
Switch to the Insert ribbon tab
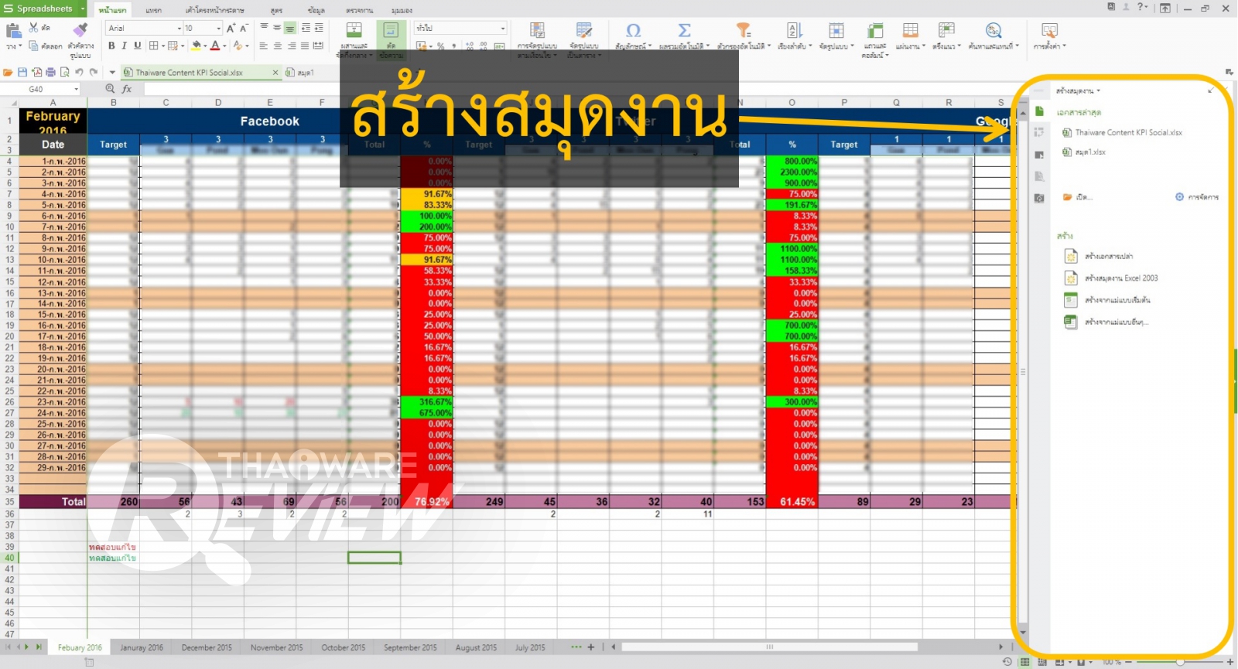click(154, 10)
